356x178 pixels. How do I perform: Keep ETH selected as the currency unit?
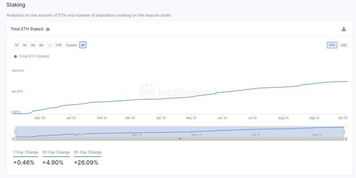[x=332, y=45]
